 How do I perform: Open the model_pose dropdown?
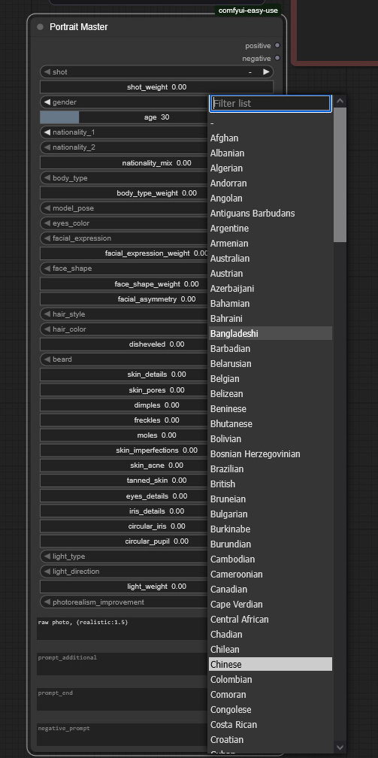point(124,208)
